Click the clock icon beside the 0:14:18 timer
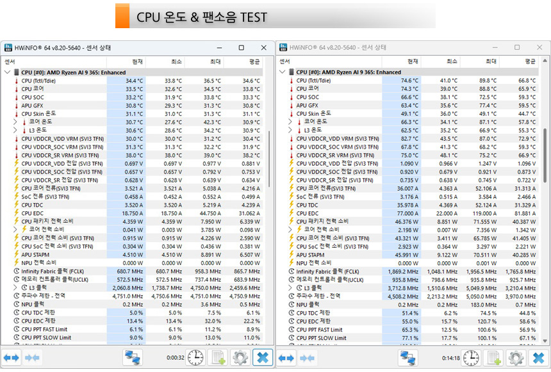Screen dimensions: 551x372 coord(472,358)
